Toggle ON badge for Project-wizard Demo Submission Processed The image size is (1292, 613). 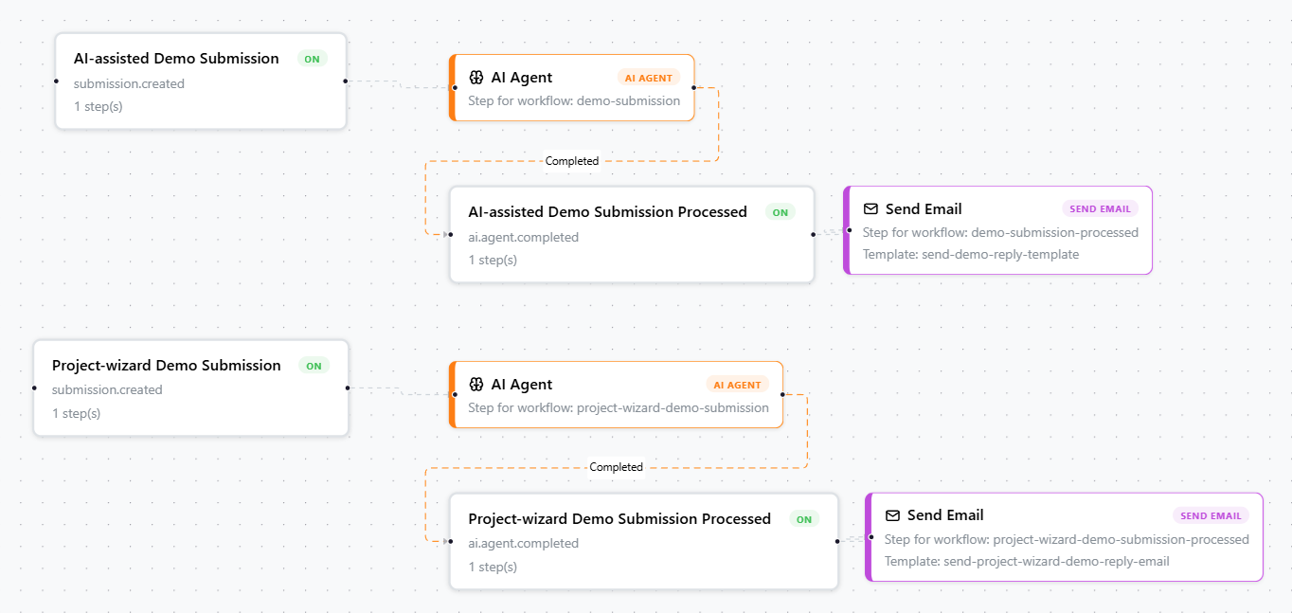(x=804, y=519)
